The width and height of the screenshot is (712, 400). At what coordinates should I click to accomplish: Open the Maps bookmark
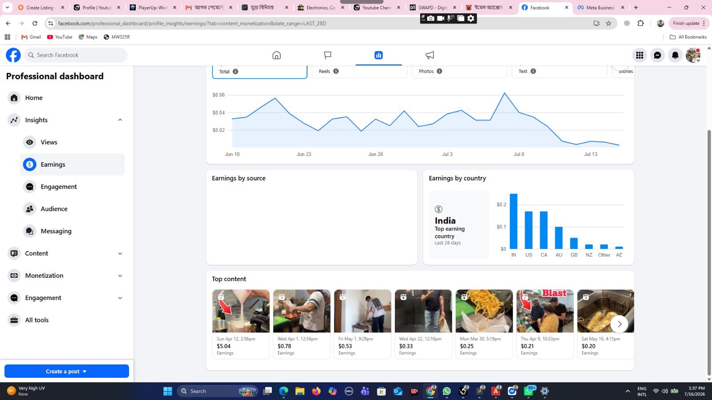88,37
